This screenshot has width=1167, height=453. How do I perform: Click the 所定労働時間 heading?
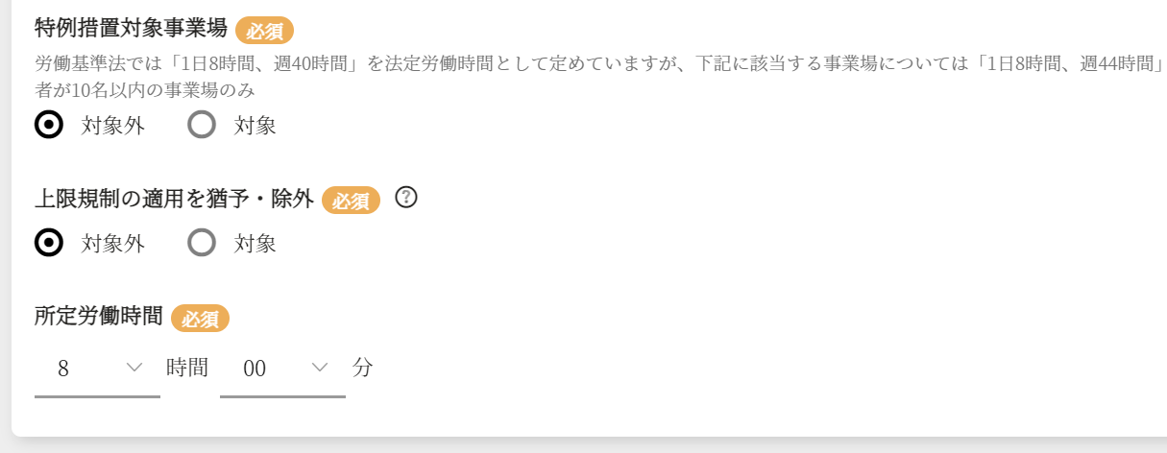(x=98, y=317)
